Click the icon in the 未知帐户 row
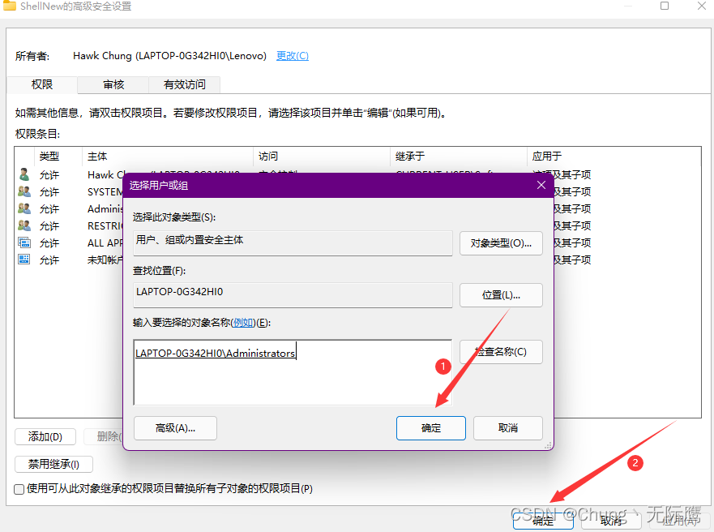Image resolution: width=714 pixels, height=532 pixels. (24, 260)
